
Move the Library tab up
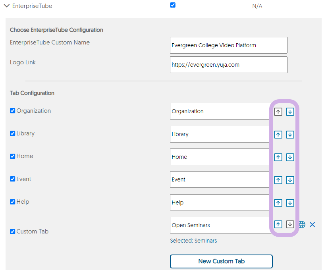[278, 135]
